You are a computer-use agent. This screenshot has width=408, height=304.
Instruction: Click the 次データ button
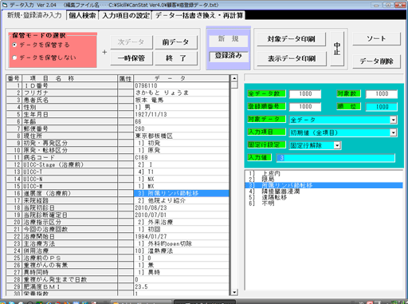tap(131, 42)
